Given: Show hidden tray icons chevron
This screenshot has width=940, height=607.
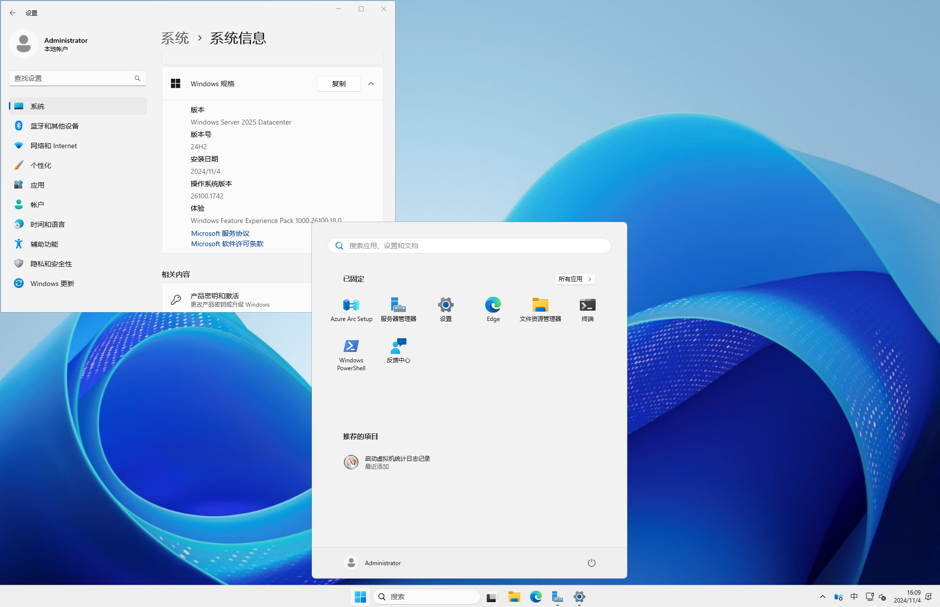Looking at the screenshot, I should pos(822,597).
